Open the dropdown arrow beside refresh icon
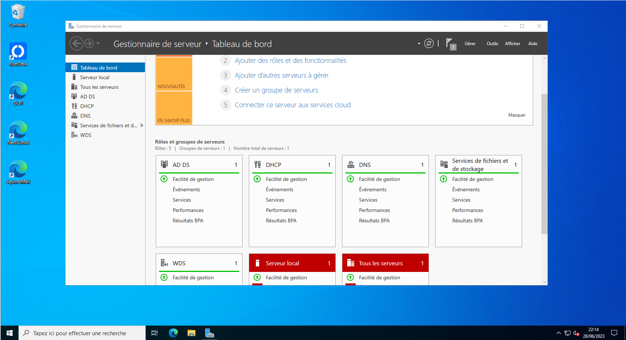The height and width of the screenshot is (340, 626). point(419,44)
